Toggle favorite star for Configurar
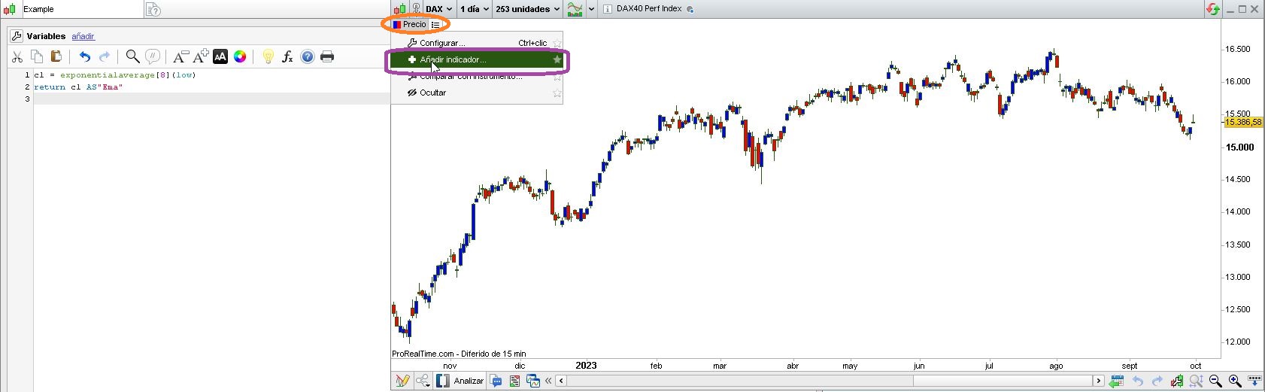Viewport: 1265px width, 392px height. point(557,44)
